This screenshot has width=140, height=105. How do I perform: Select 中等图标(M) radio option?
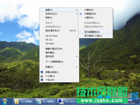point(95,14)
